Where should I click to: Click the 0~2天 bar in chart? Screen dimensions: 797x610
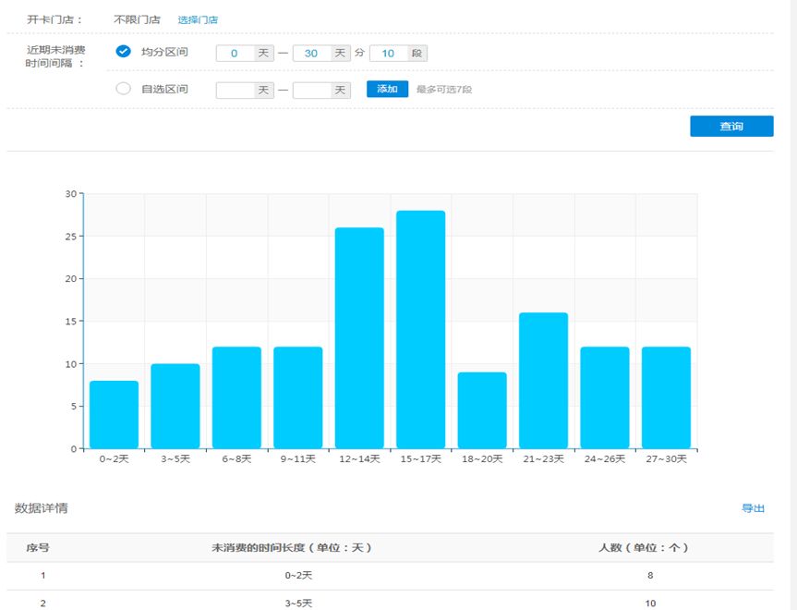coord(114,415)
